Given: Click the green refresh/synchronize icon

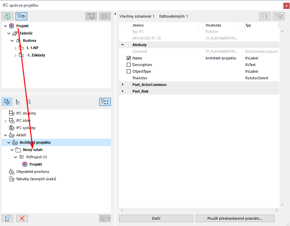Looking at the screenshot, I should [8, 16].
